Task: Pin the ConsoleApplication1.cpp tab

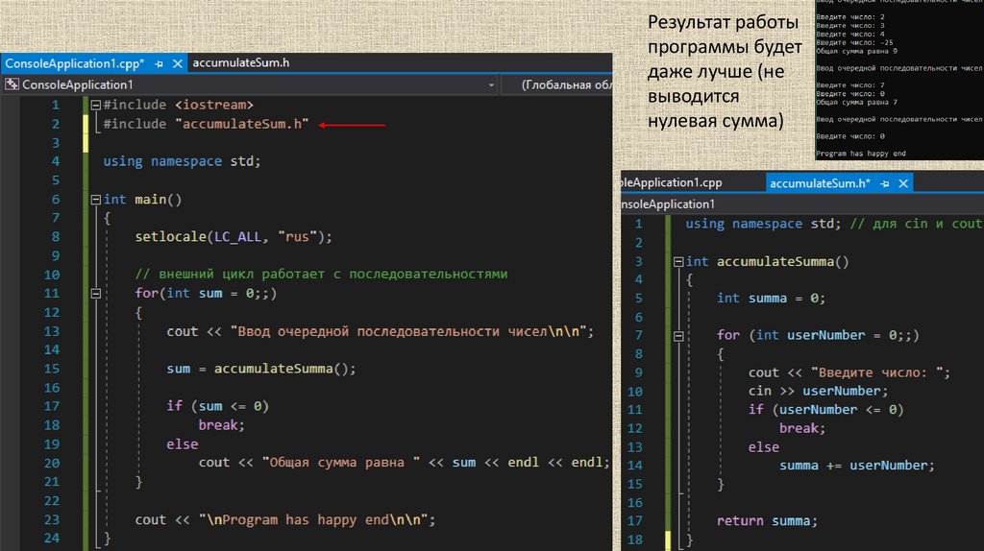Action: point(159,63)
